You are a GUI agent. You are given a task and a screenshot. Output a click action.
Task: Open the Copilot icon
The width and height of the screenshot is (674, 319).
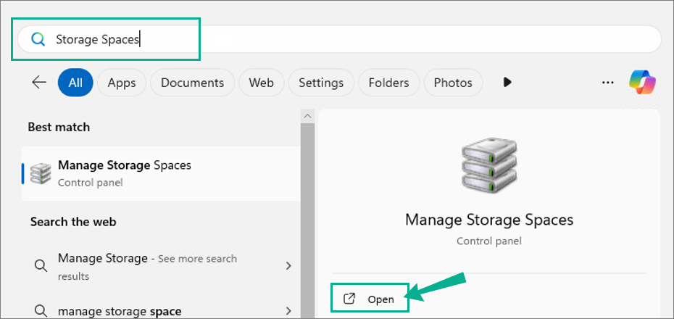click(642, 82)
